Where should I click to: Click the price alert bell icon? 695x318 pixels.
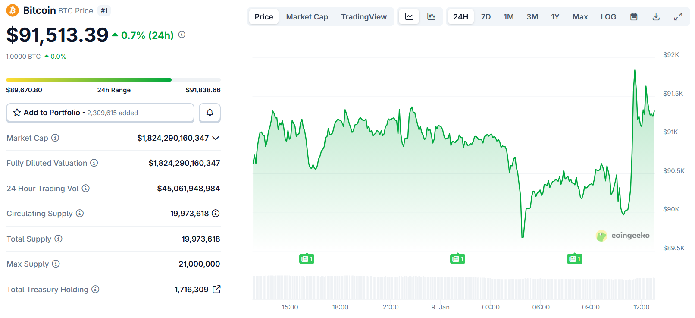[x=210, y=113]
